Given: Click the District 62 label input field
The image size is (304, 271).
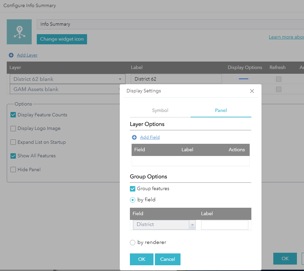Looking at the screenshot, I should pyautogui.click(x=176, y=79).
